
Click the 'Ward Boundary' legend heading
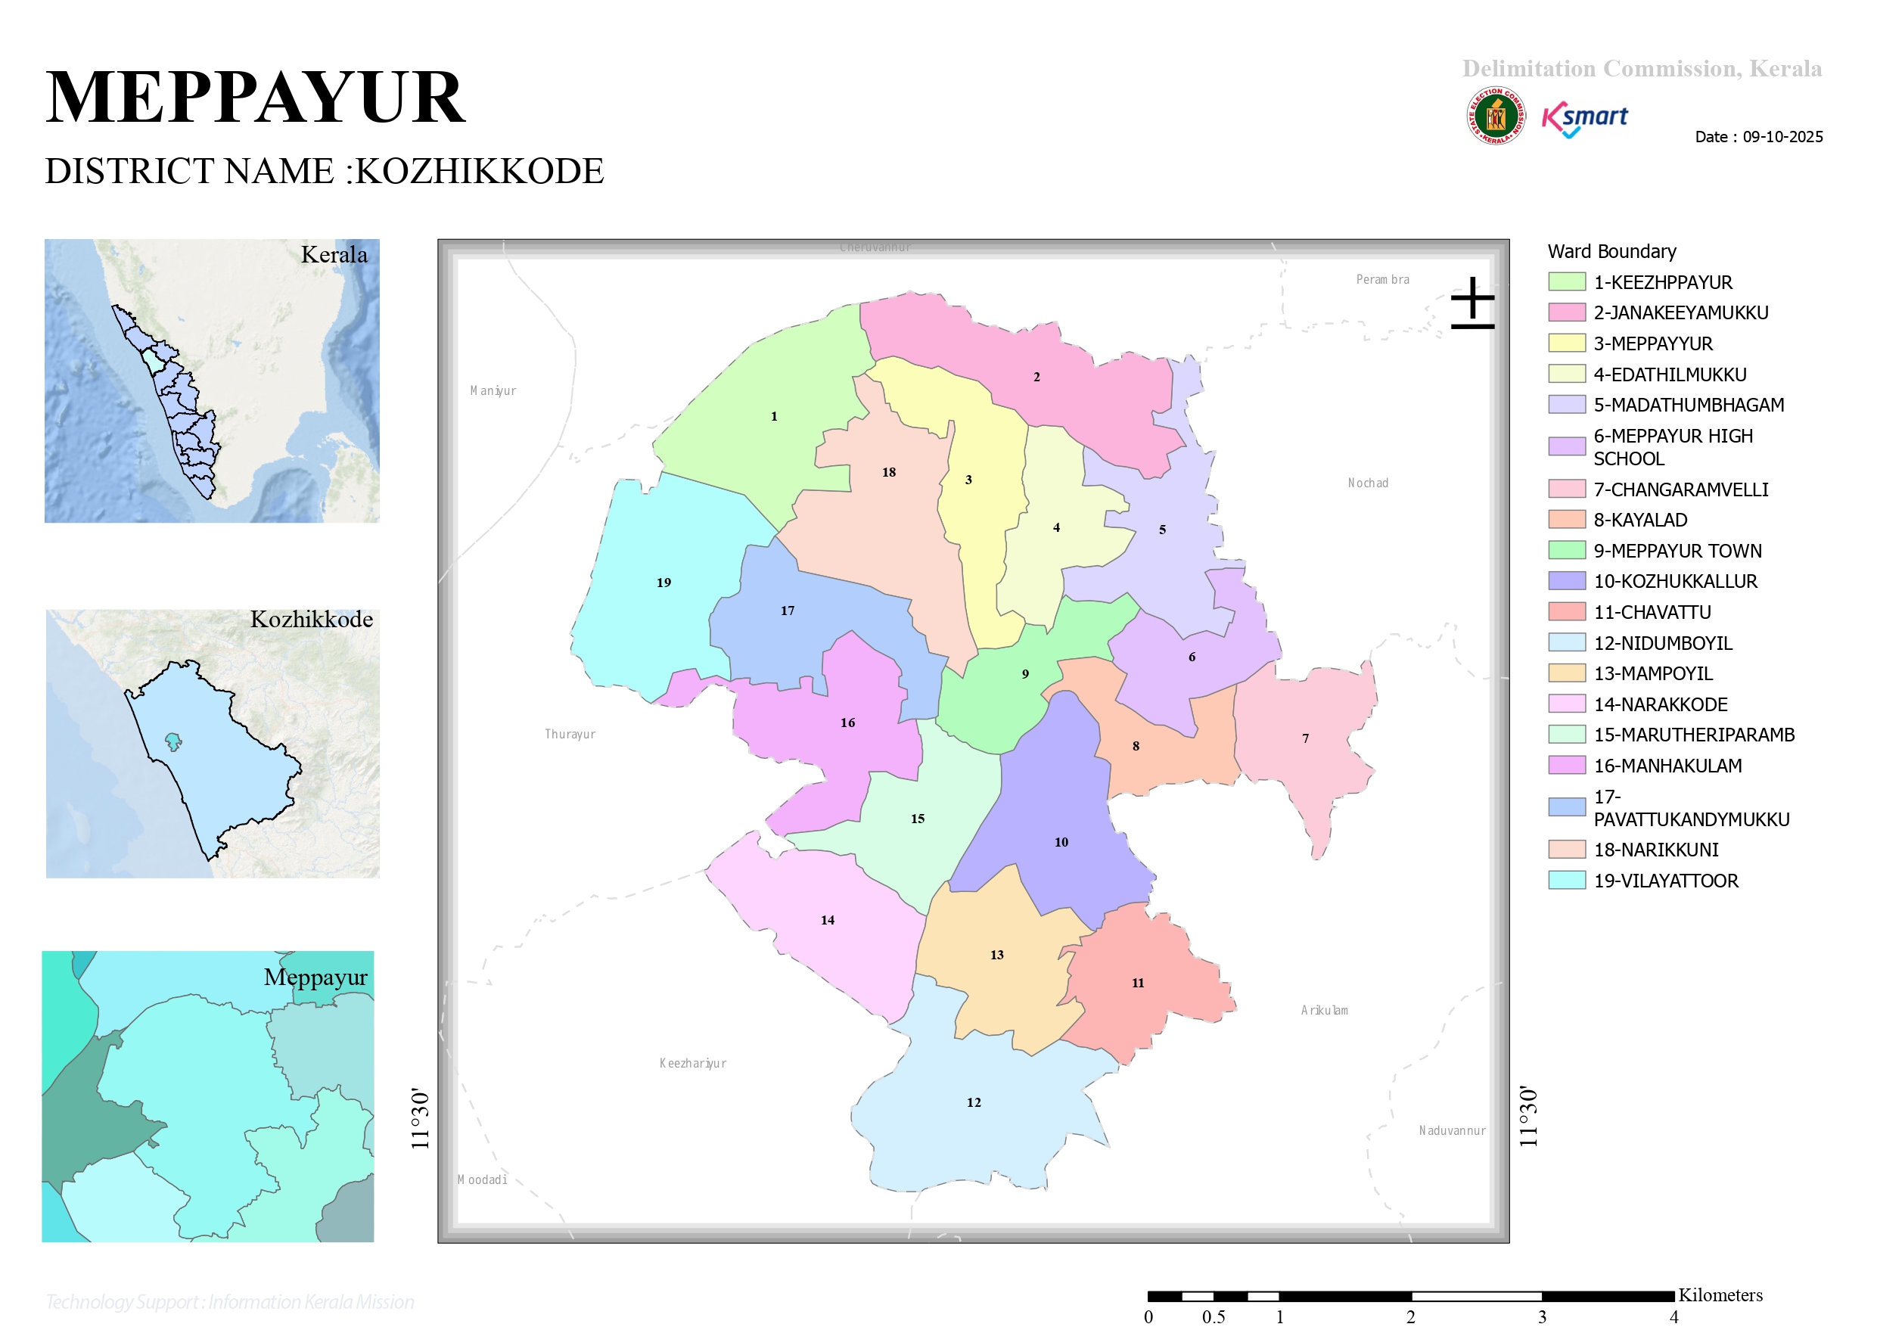1611,251
